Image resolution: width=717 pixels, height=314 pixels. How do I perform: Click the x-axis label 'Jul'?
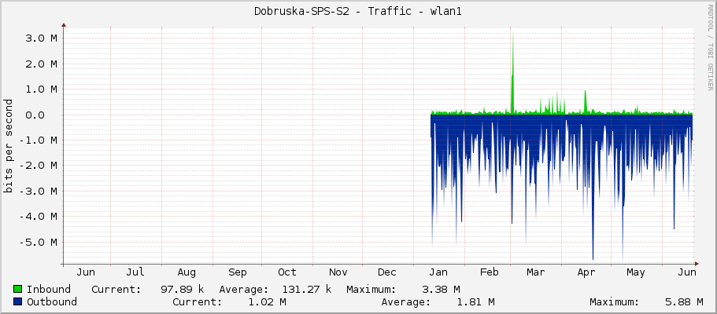(135, 272)
